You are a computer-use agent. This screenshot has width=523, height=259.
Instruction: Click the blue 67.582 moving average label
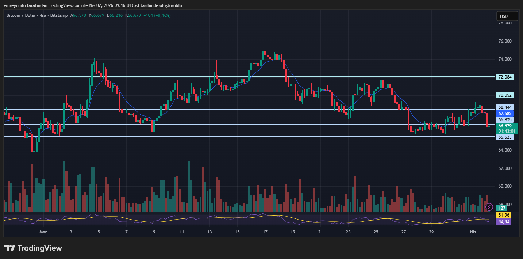505,114
